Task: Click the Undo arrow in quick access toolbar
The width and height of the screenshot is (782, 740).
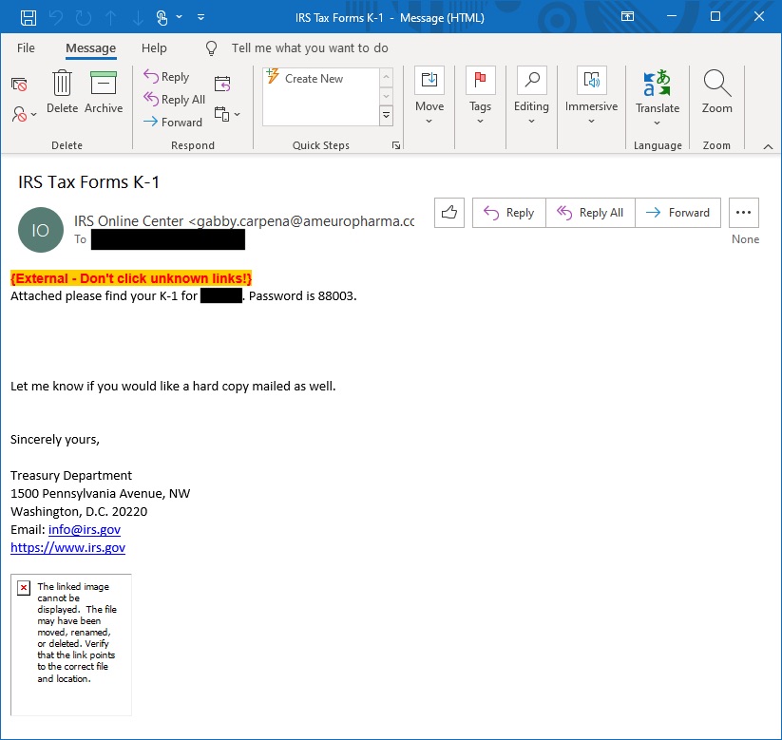Action: coord(56,17)
